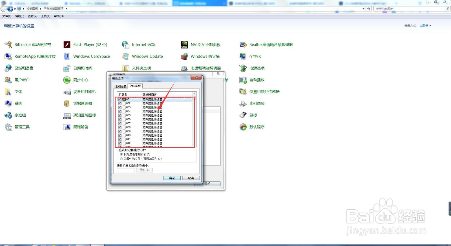Open 索引选项 icon in control panel

(243, 103)
